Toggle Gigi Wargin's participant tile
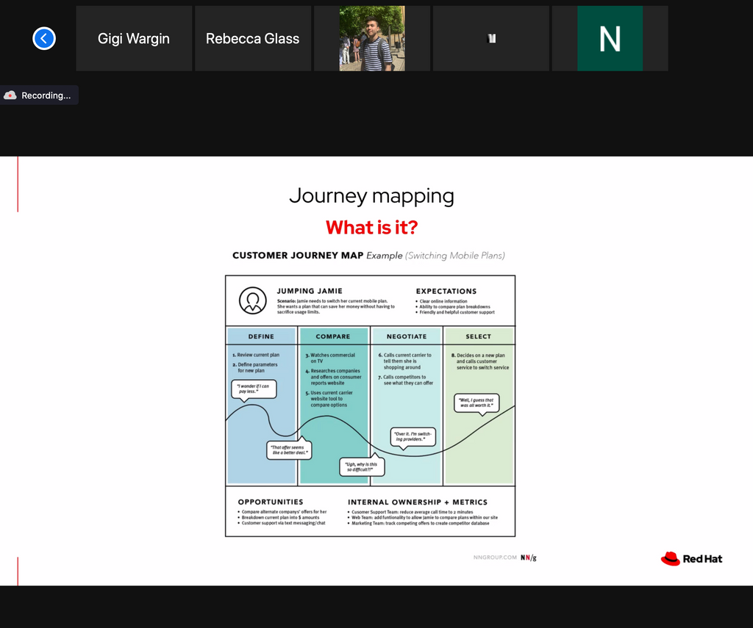Image resolution: width=753 pixels, height=628 pixels. tap(133, 38)
